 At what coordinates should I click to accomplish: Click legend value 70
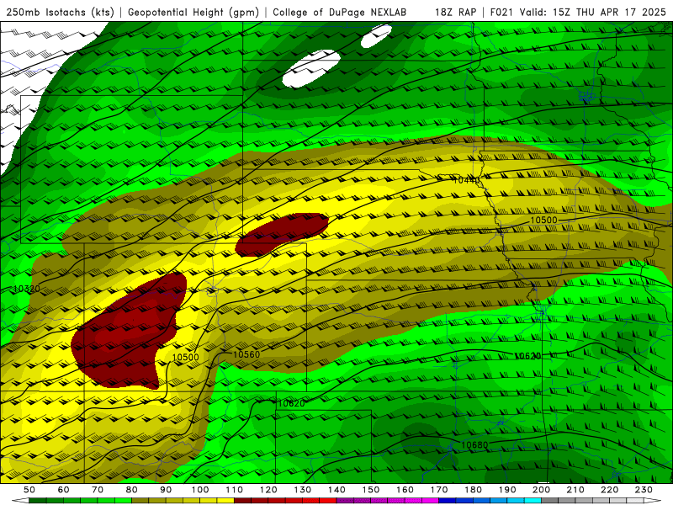click(98, 490)
